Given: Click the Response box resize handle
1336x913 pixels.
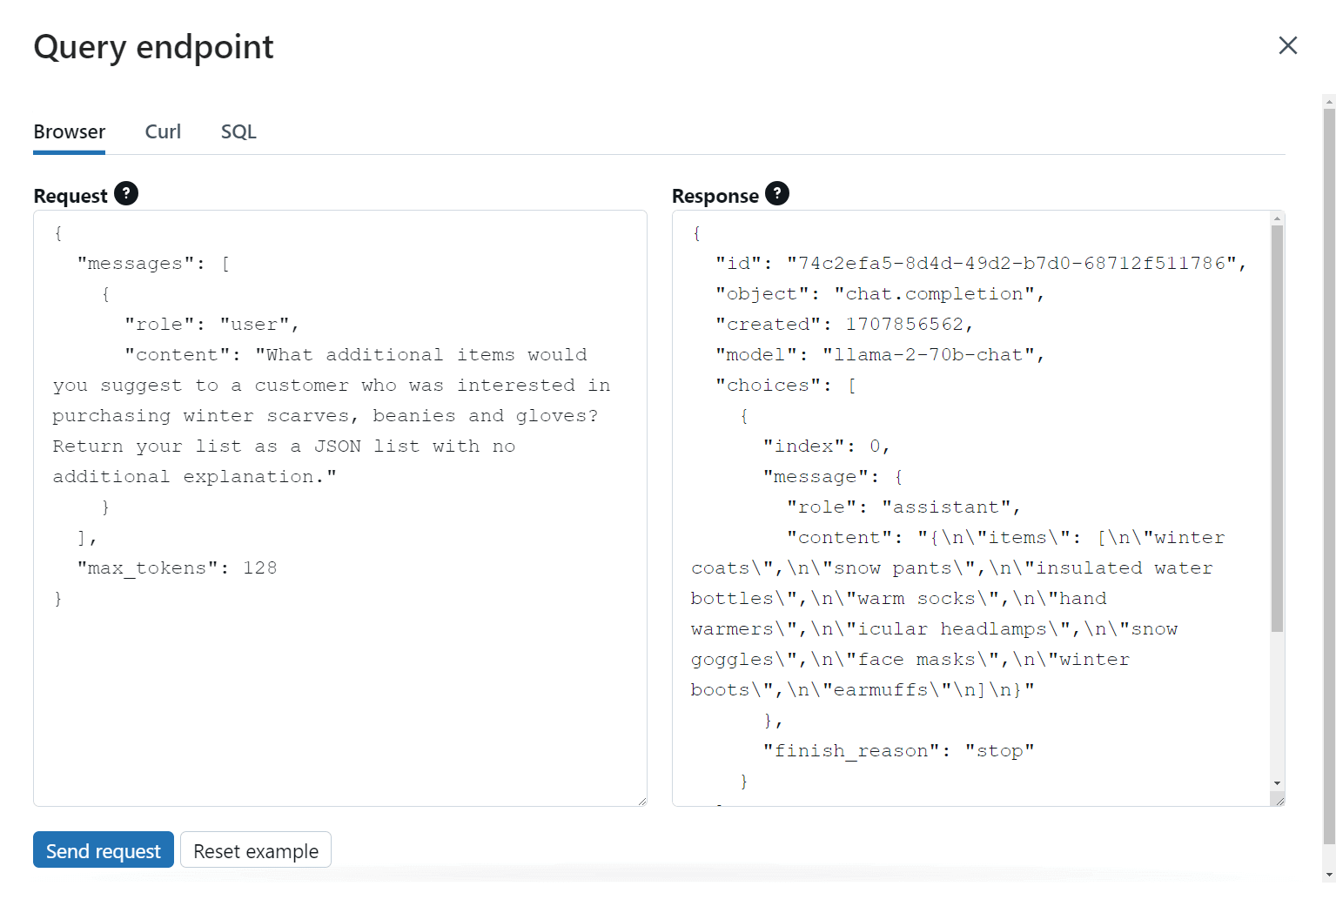Looking at the screenshot, I should coord(1279,802).
